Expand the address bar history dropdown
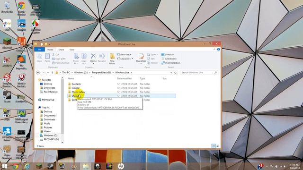This screenshot has width=303, height=170. [171, 72]
